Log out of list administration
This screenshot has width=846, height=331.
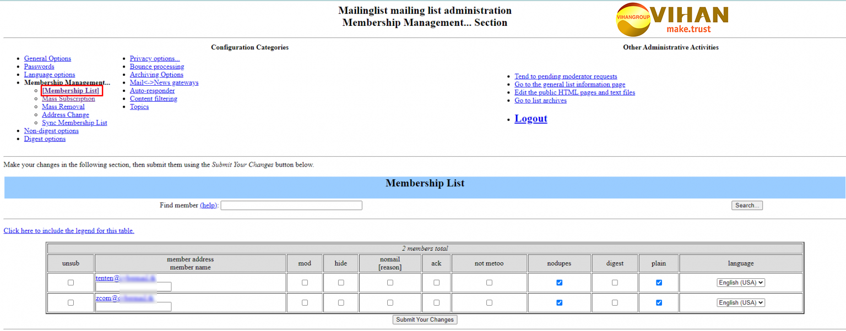pyautogui.click(x=530, y=119)
